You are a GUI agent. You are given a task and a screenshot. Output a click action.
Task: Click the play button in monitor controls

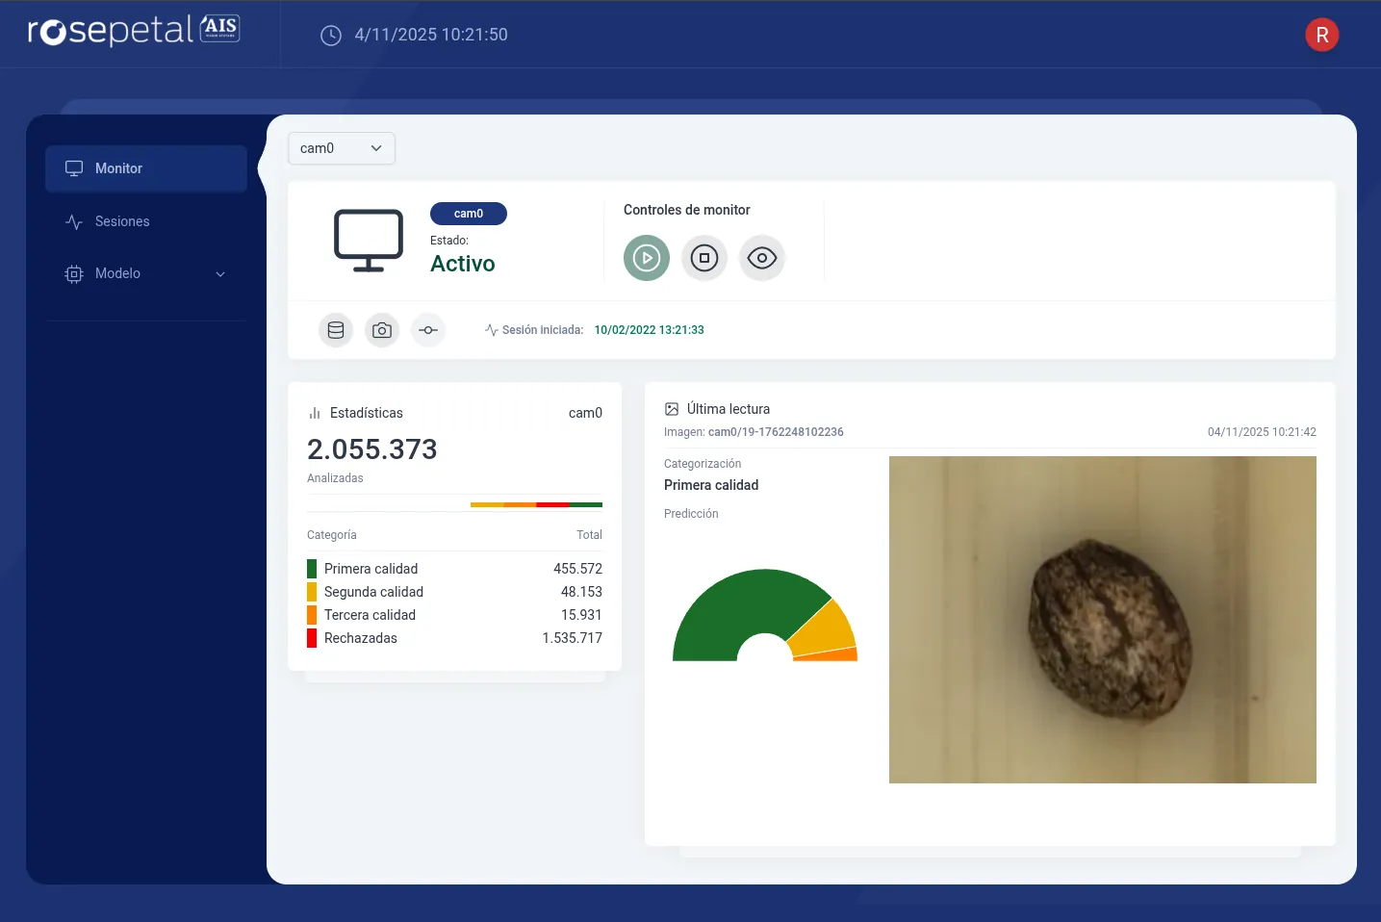coord(647,258)
